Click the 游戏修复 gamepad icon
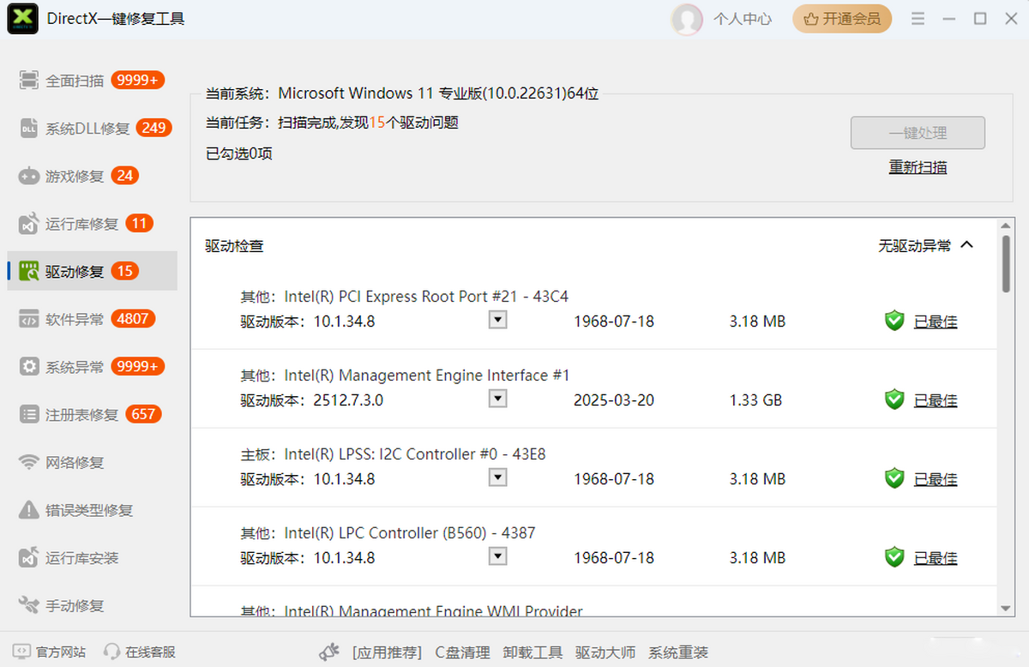The width and height of the screenshot is (1029, 667). pyautogui.click(x=29, y=177)
